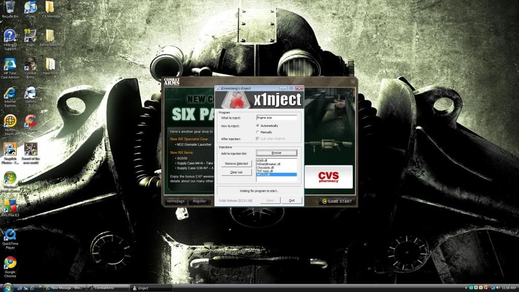Click Remove Selected button
The width and height of the screenshot is (519, 292).
pyautogui.click(x=236, y=164)
